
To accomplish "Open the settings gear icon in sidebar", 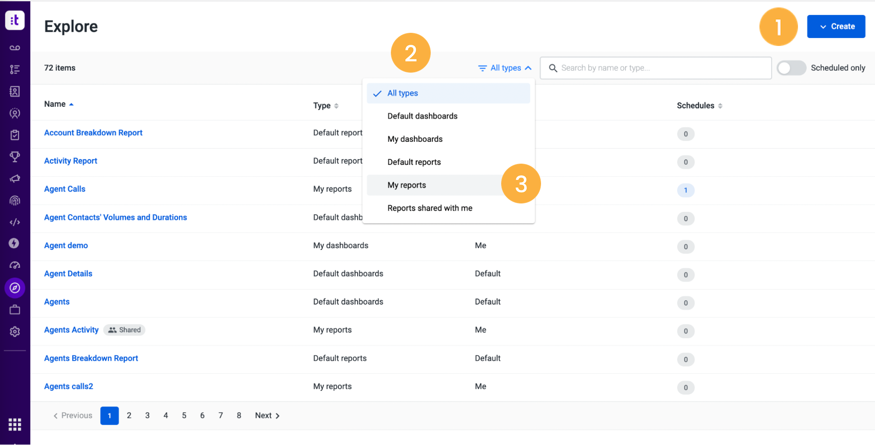I will pos(14,332).
